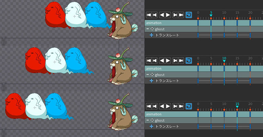Click ruler label 15 in frame-10 panel
Screen dimensions: 263x137
[237, 58]
